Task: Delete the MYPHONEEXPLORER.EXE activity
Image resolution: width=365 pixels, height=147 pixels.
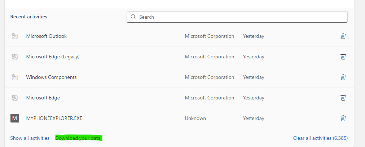Action: pyautogui.click(x=343, y=118)
